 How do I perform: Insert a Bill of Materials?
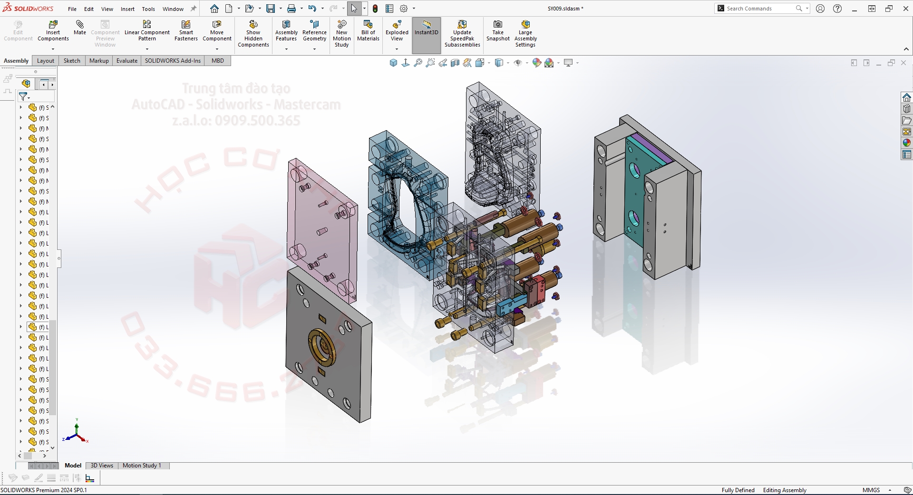[368, 31]
